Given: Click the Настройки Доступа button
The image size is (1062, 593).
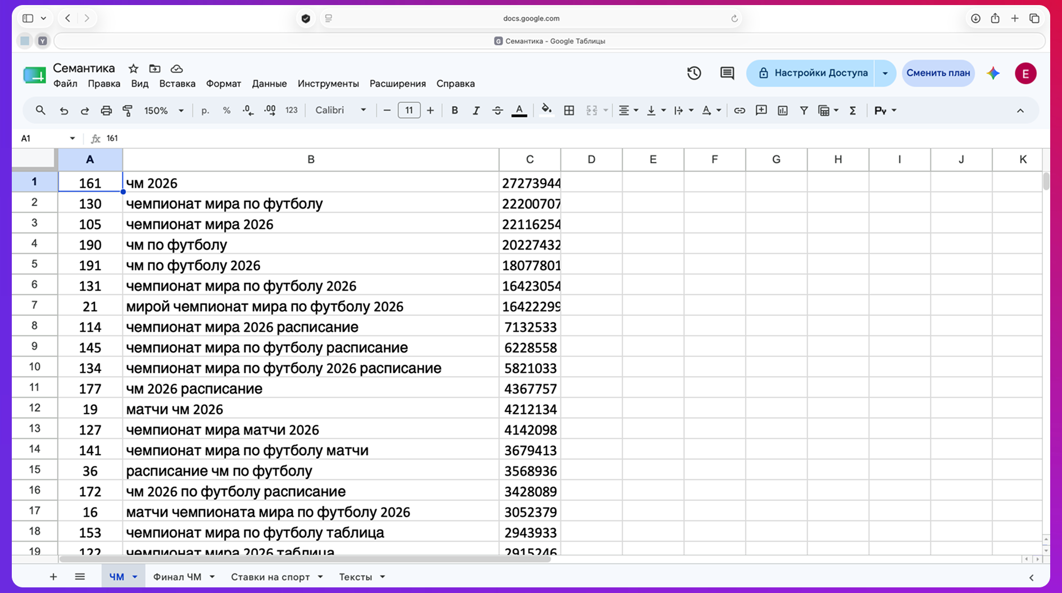Looking at the screenshot, I should (x=811, y=73).
